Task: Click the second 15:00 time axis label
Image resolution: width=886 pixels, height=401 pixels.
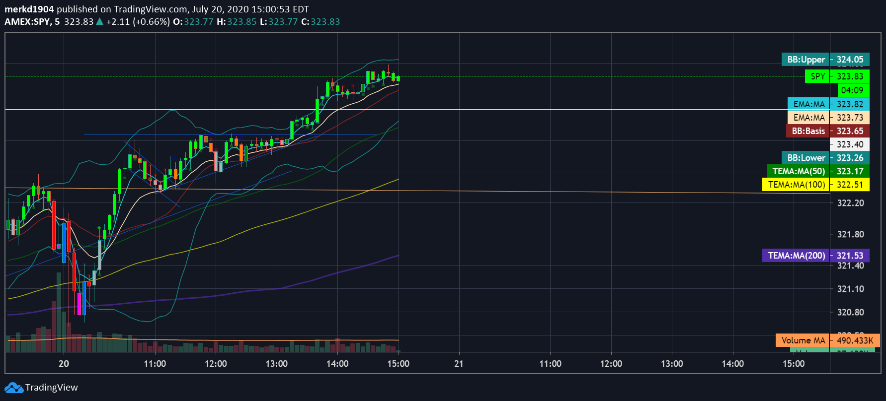Action: [x=794, y=364]
